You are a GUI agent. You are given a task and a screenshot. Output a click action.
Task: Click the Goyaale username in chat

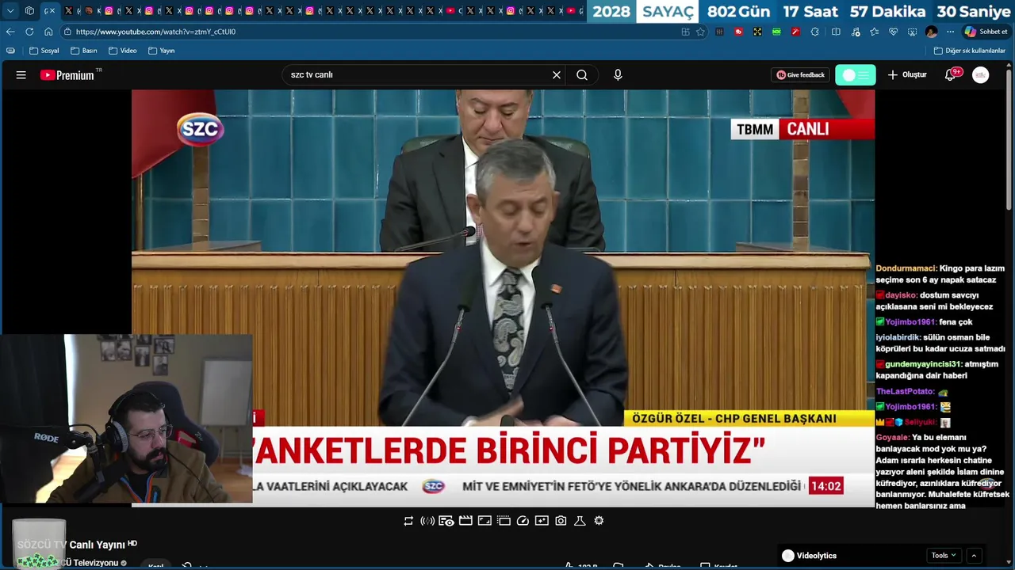click(892, 438)
